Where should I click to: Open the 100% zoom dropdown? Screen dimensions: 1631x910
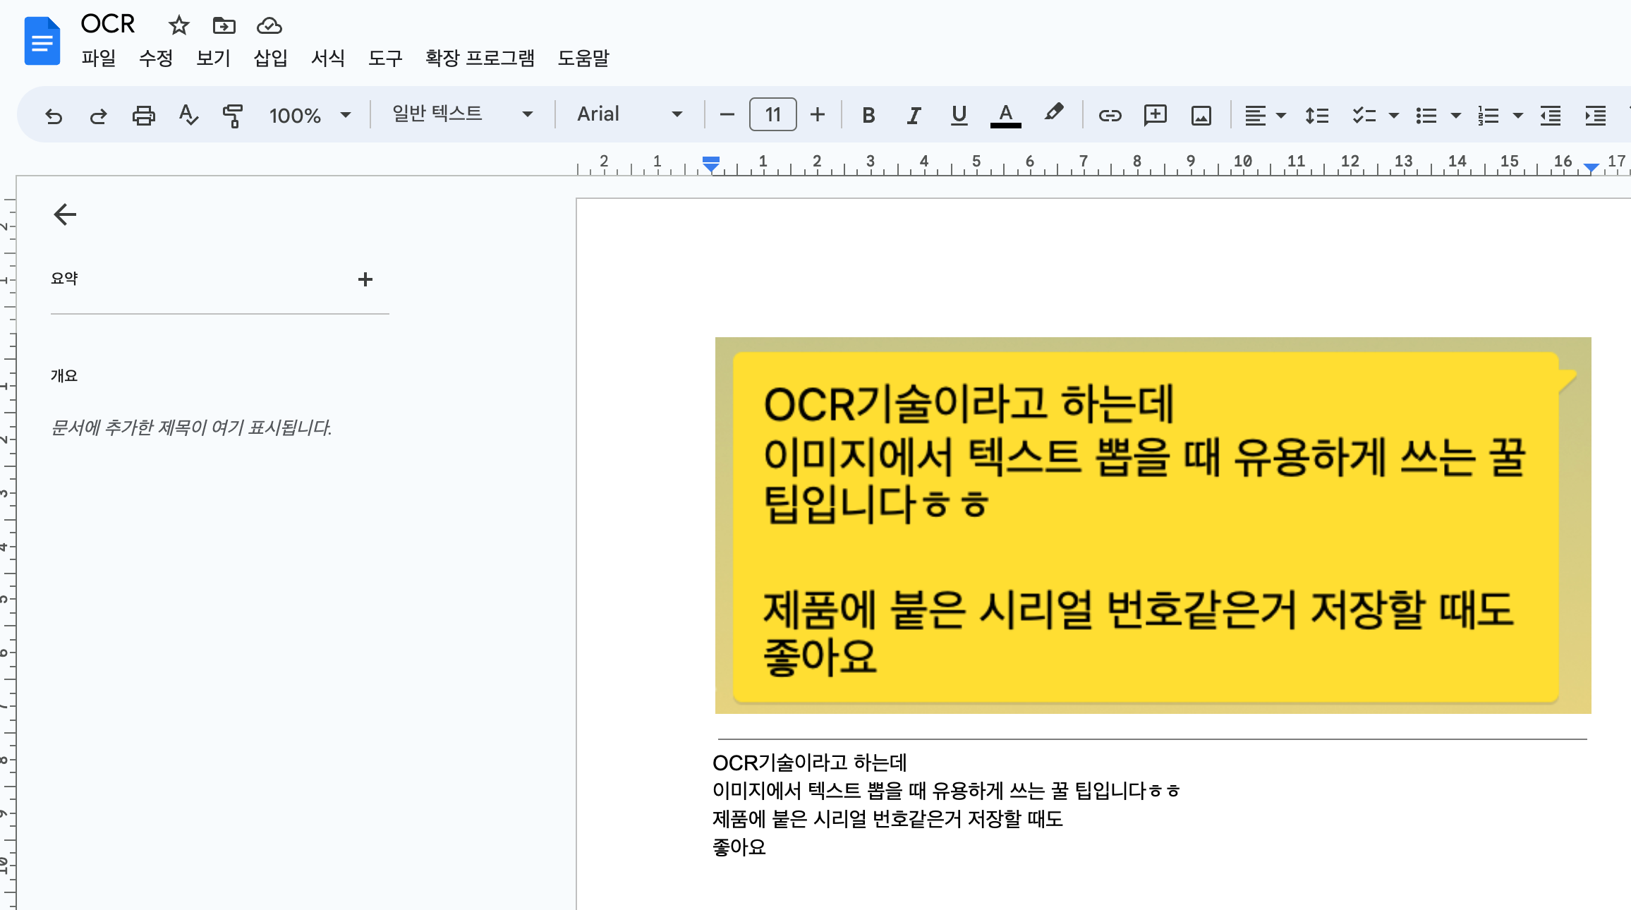click(310, 115)
